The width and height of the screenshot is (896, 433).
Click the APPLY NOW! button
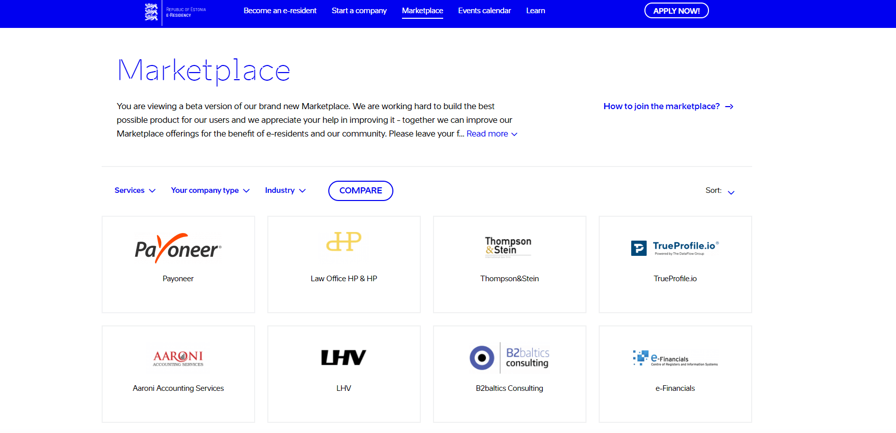[x=676, y=11]
